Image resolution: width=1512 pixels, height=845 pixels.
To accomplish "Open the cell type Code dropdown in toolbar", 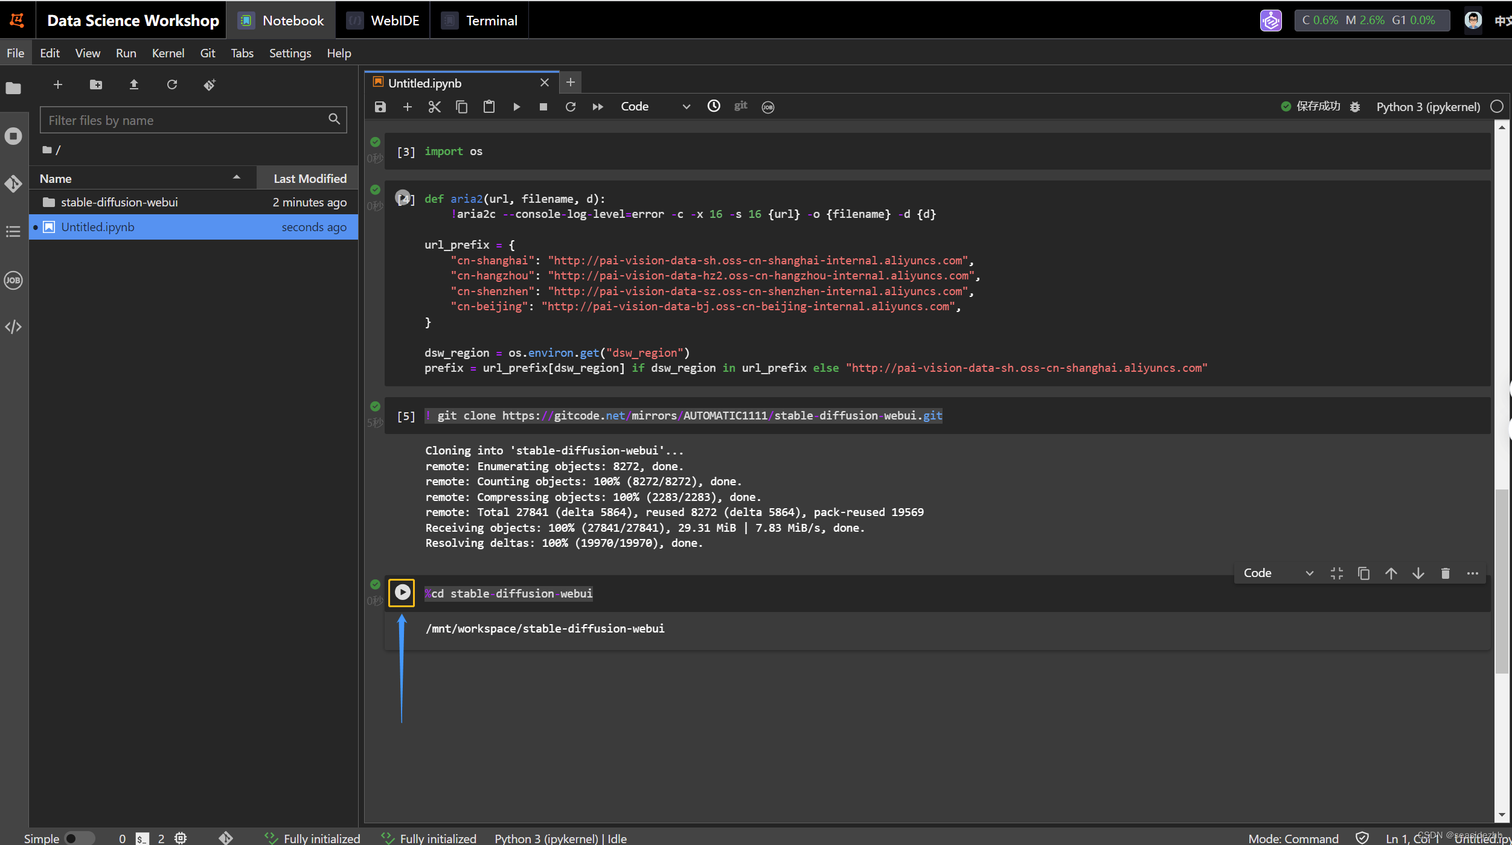I will point(655,107).
